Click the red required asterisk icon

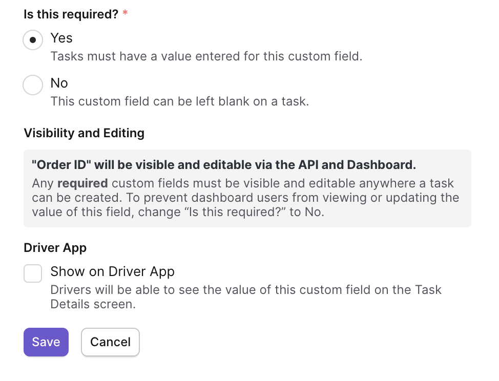(125, 13)
